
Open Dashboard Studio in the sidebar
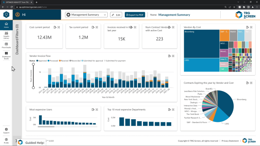point(6,55)
